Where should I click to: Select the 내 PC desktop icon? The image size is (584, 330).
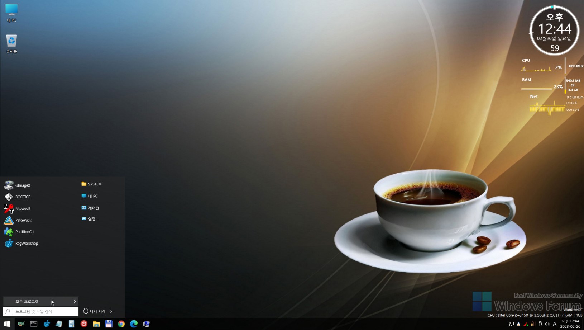pyautogui.click(x=11, y=13)
